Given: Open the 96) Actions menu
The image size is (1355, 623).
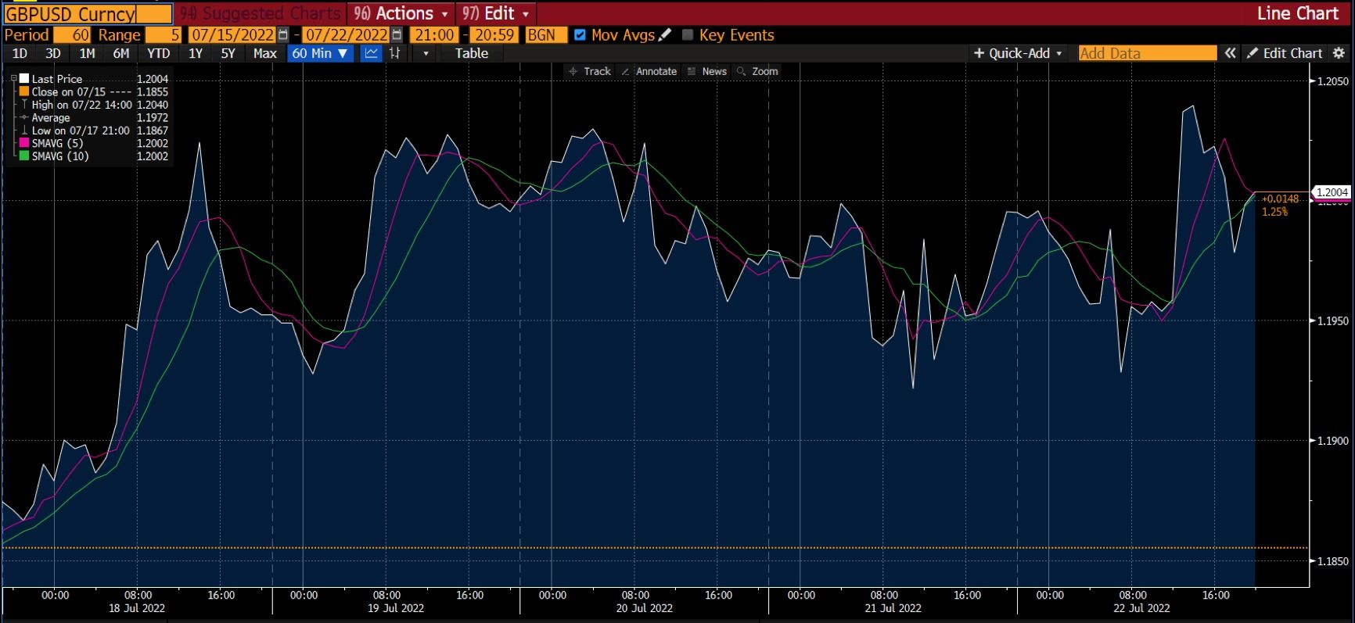Looking at the screenshot, I should (x=401, y=13).
